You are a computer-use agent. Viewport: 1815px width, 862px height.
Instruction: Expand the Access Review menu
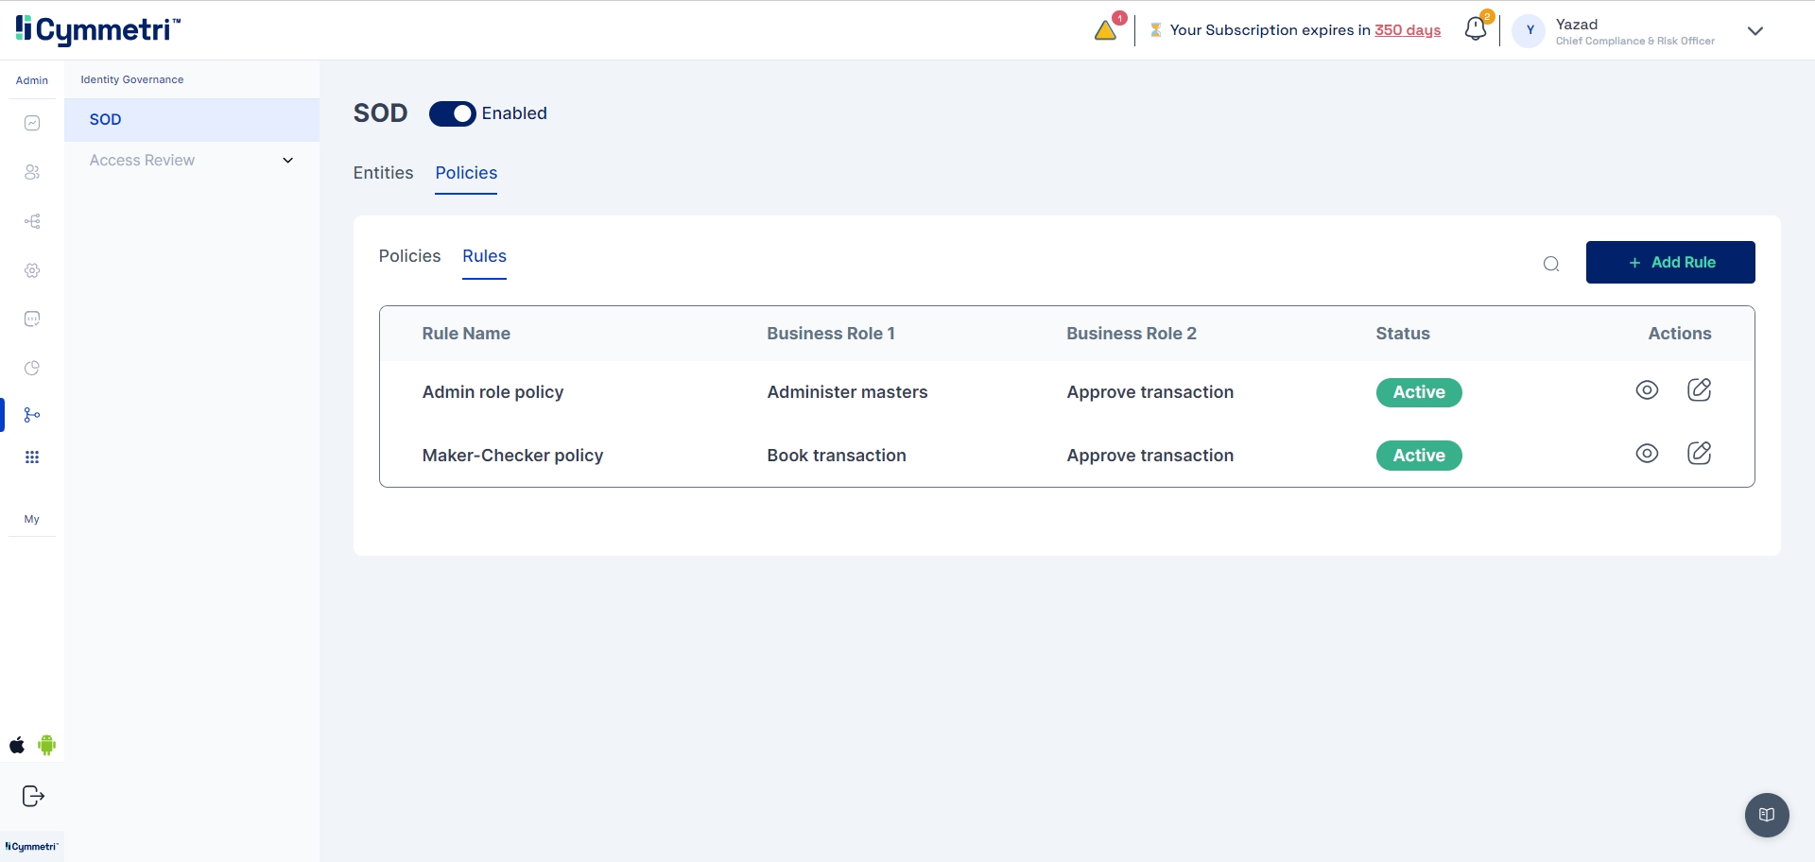287,161
